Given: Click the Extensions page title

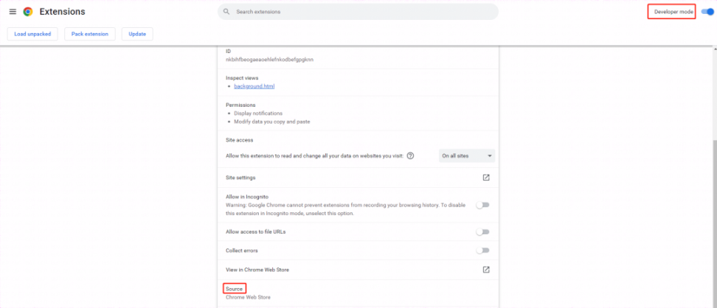Looking at the screenshot, I should click(x=62, y=12).
